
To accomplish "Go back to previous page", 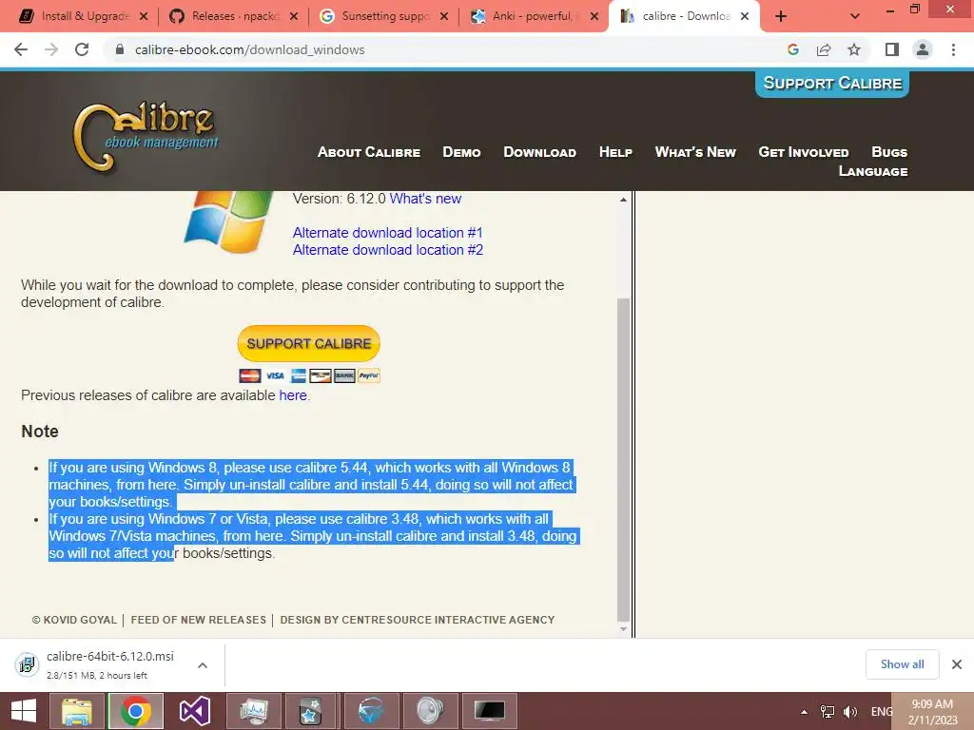I will pyautogui.click(x=21, y=49).
